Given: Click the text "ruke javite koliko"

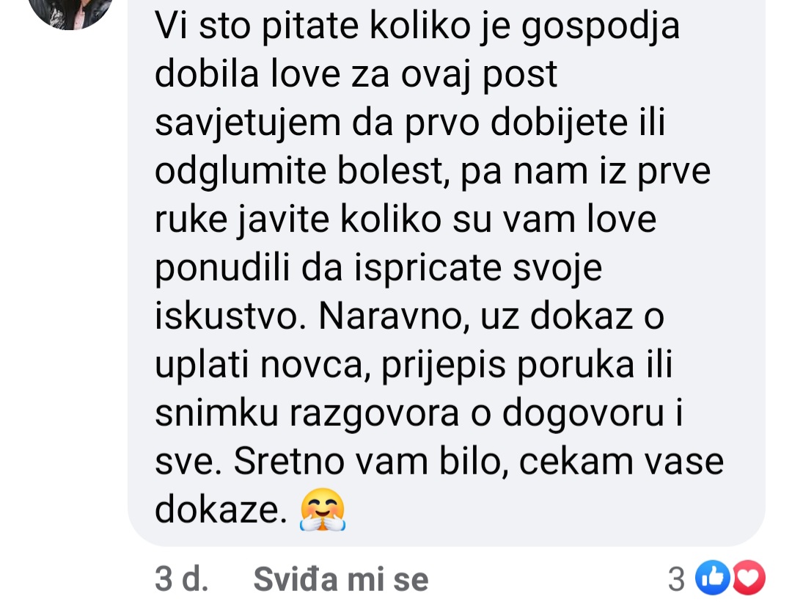Looking at the screenshot, I should pyautogui.click(x=298, y=220).
